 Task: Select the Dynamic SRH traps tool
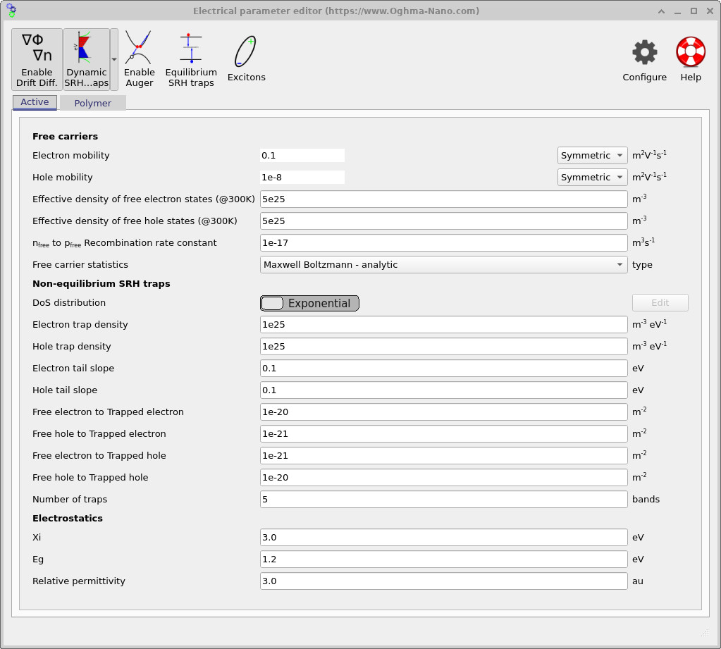pyautogui.click(x=87, y=58)
